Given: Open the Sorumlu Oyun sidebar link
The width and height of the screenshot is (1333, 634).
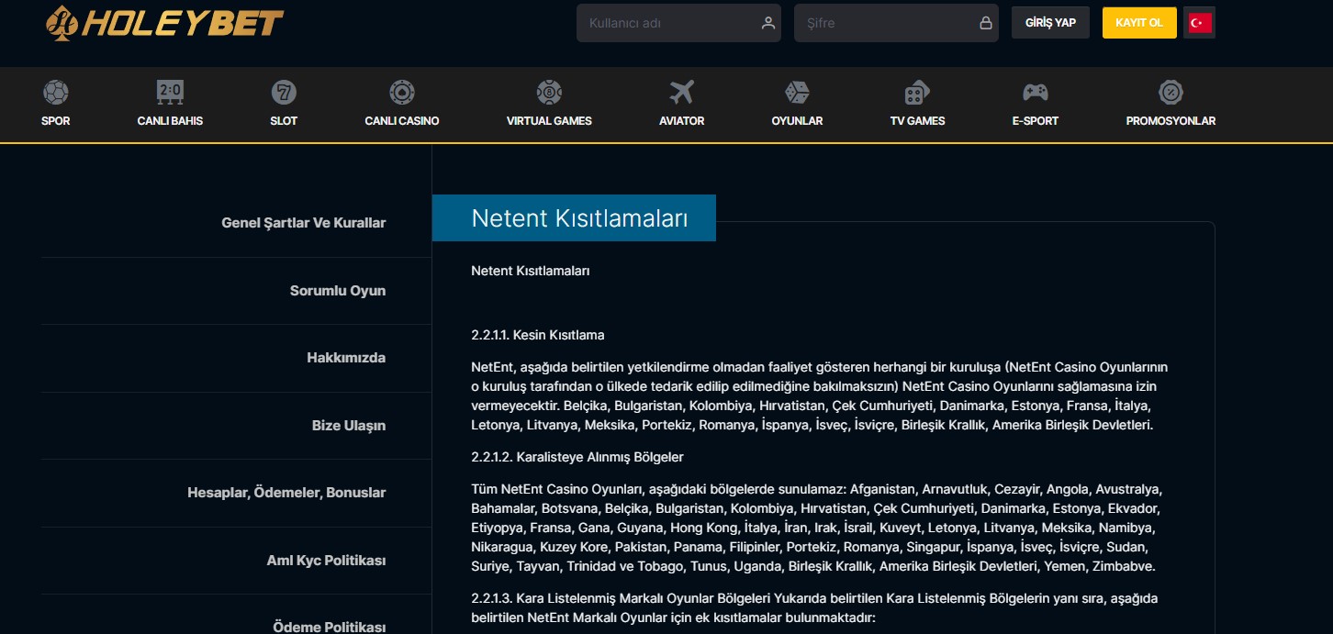Looking at the screenshot, I should 338,291.
